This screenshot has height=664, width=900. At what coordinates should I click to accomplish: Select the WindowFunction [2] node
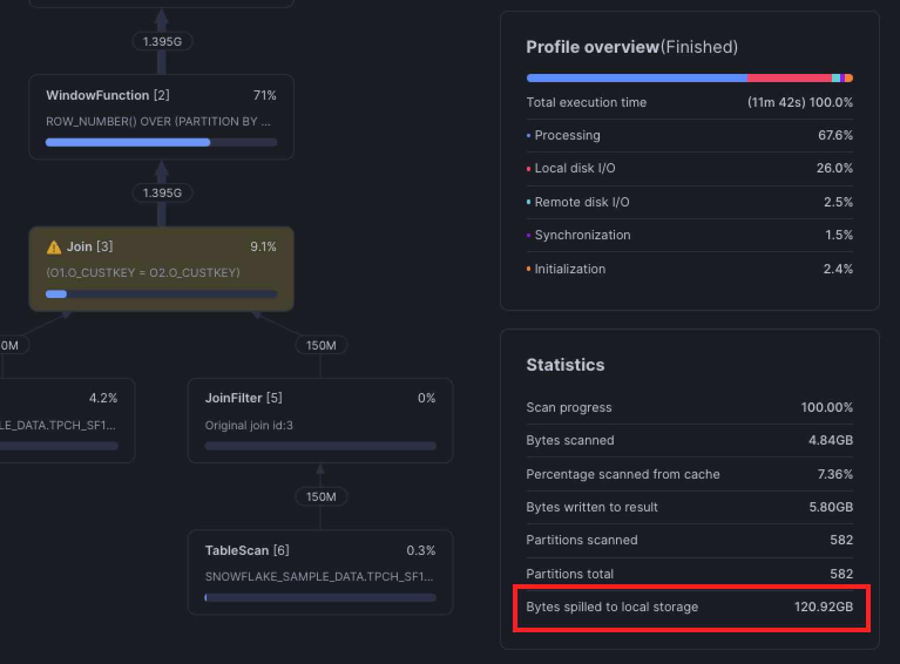[x=161, y=116]
